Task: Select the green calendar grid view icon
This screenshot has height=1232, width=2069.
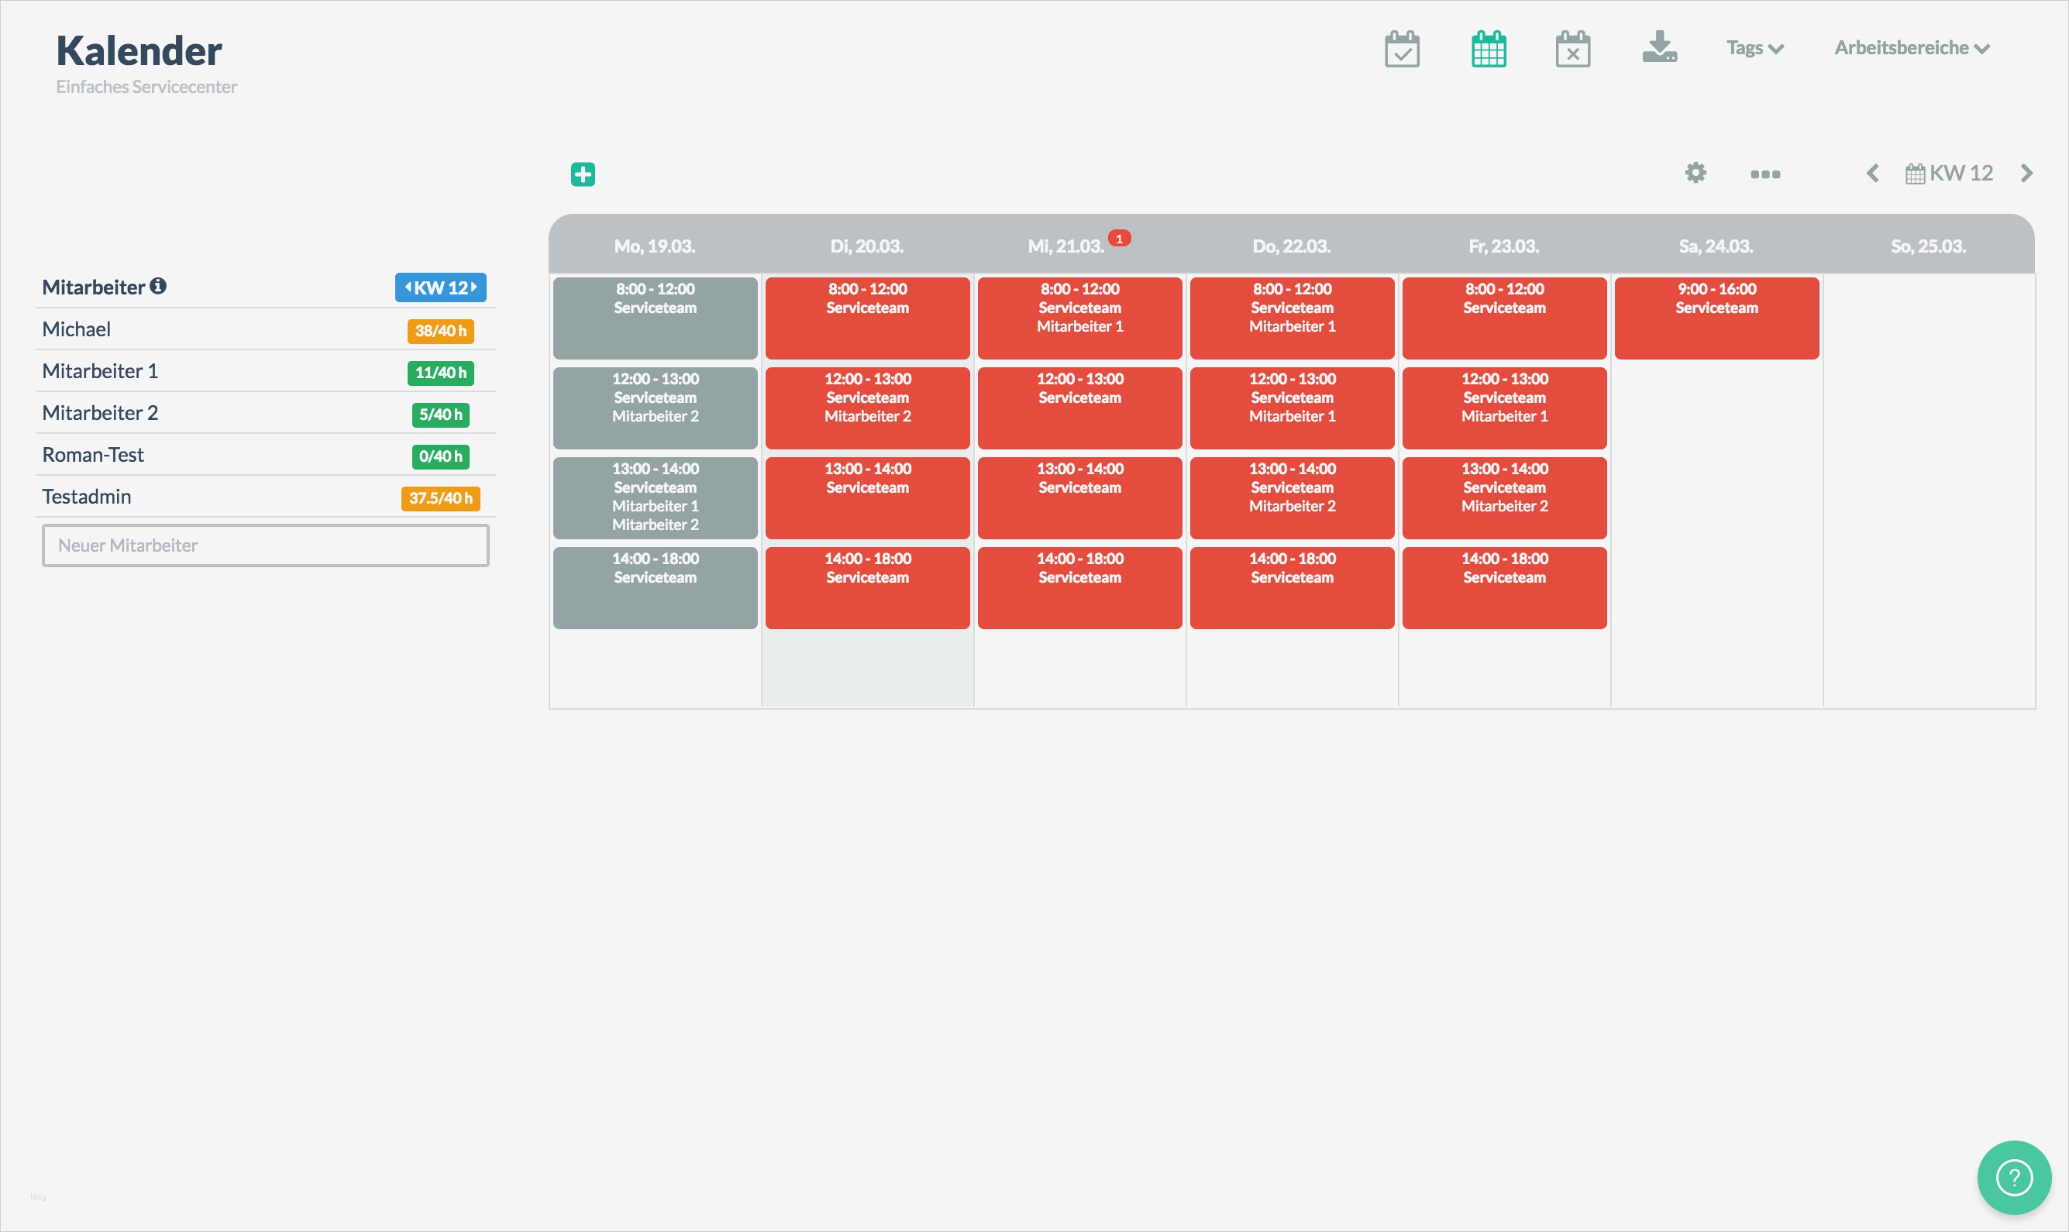Action: click(x=1489, y=49)
